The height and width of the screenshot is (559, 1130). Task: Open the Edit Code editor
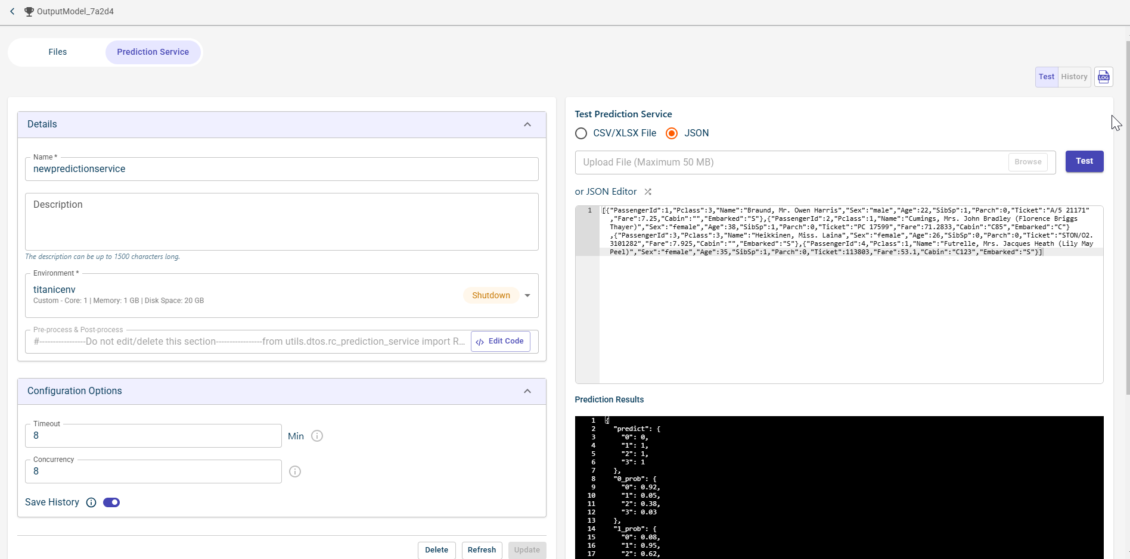[500, 341]
